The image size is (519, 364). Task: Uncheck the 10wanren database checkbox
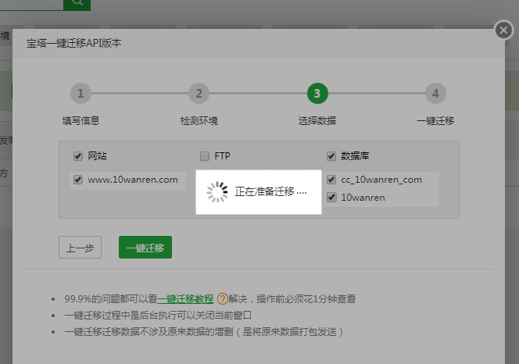pyautogui.click(x=331, y=198)
